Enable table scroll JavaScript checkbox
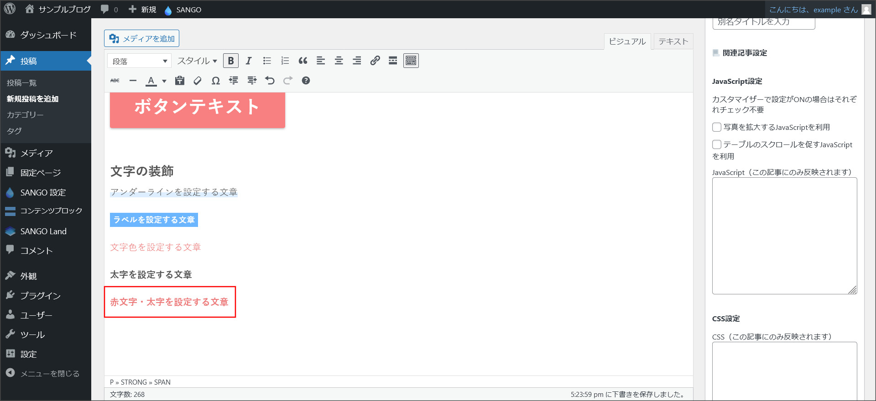This screenshot has width=876, height=401. point(717,144)
